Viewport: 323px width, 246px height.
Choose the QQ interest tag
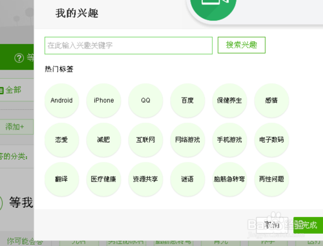click(145, 101)
